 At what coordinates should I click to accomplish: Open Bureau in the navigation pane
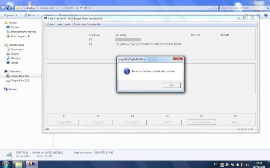(x=15, y=27)
